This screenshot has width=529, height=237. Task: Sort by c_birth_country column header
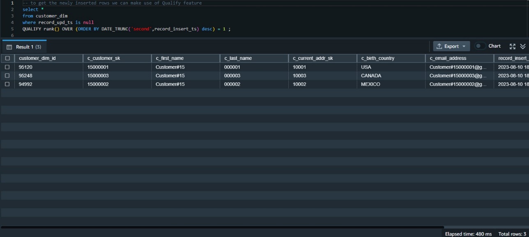(391, 58)
